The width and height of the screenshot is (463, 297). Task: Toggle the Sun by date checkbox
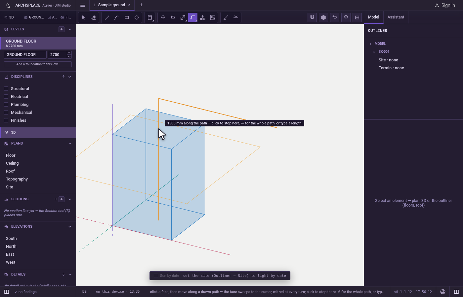coord(156,276)
